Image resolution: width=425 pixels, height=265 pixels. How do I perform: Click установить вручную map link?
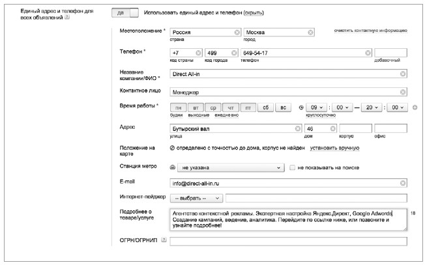tap(334, 148)
